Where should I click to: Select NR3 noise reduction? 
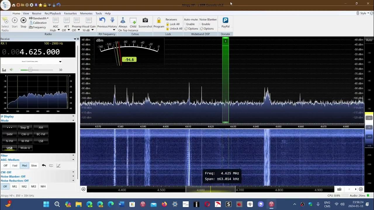[x=34, y=186]
